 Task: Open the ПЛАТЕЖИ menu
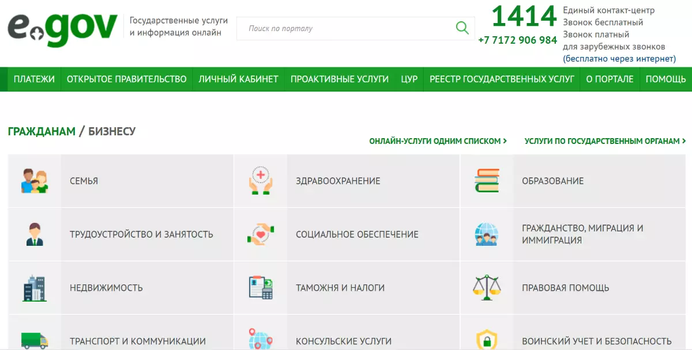[32, 79]
